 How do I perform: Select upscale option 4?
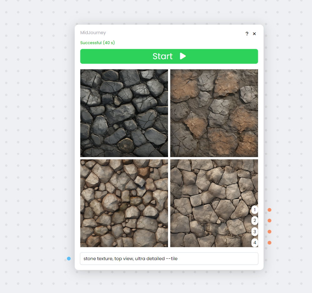coord(255,243)
